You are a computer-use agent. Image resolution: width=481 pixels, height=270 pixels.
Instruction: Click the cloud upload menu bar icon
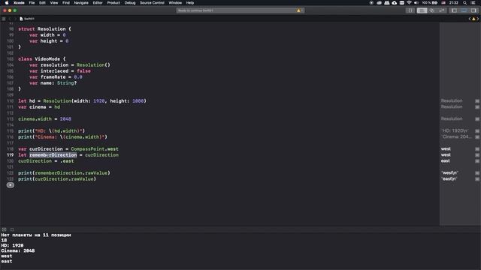pos(394,3)
